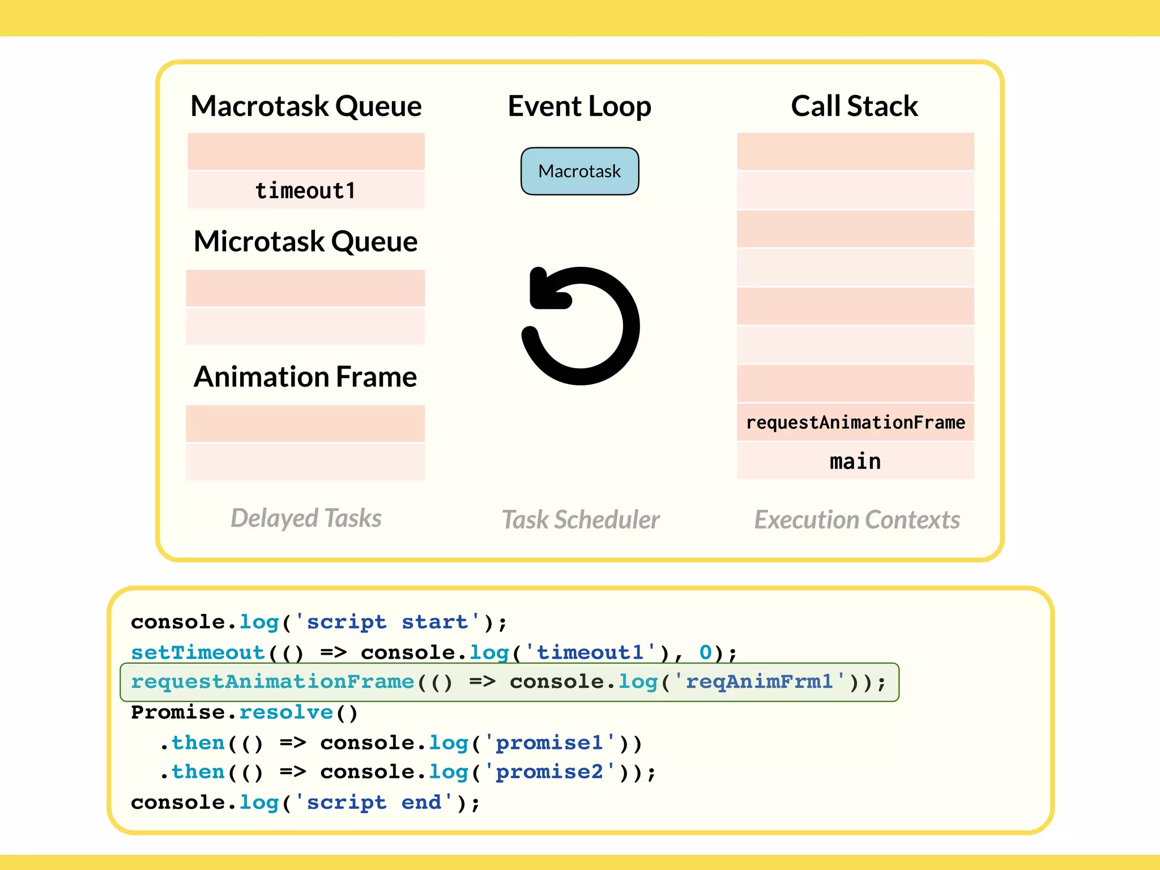Click the Task Scheduler caption
Screen dimensions: 1160x870
coord(581,519)
